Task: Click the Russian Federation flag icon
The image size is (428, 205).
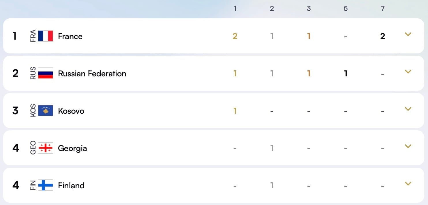Action: coord(46,74)
